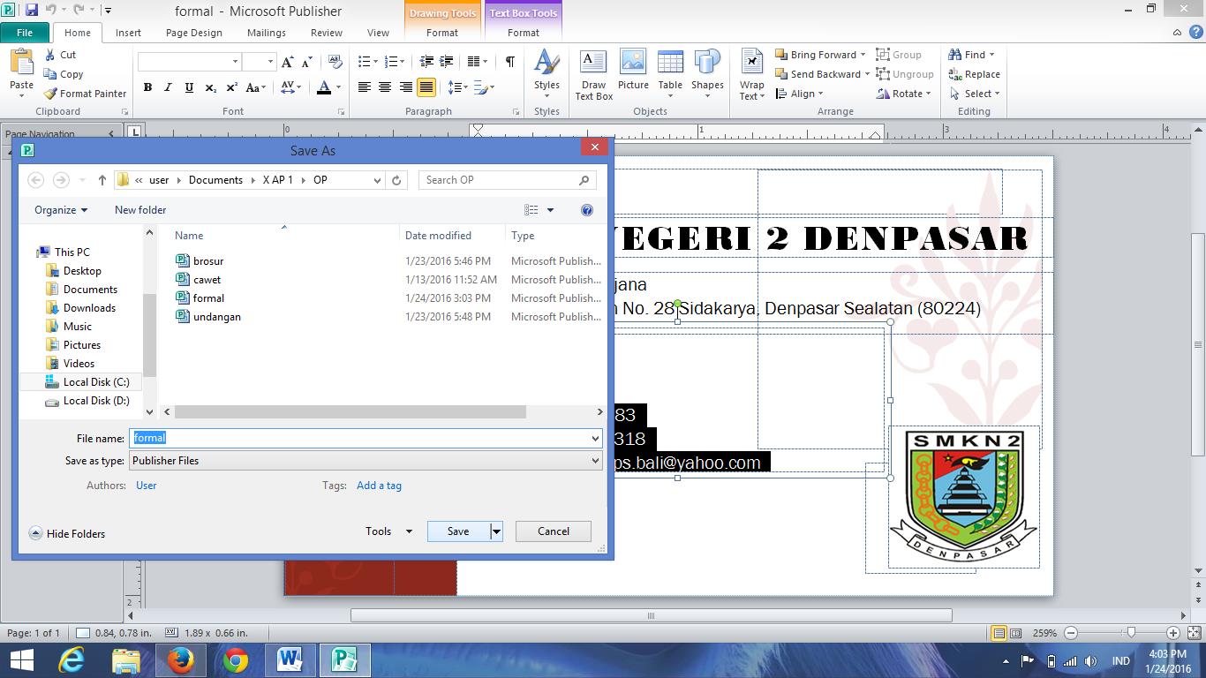Toggle Italic formatting
1206x678 pixels.
tap(168, 87)
